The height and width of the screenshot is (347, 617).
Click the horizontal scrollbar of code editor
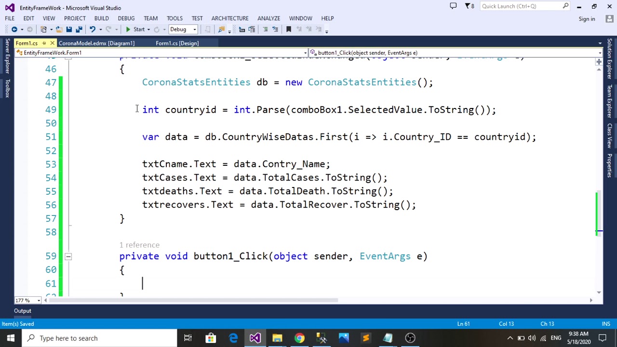[x=194, y=300]
